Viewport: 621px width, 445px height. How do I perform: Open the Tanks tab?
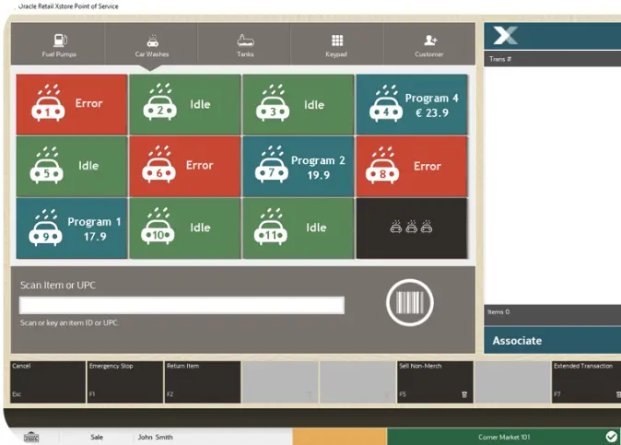tap(245, 45)
